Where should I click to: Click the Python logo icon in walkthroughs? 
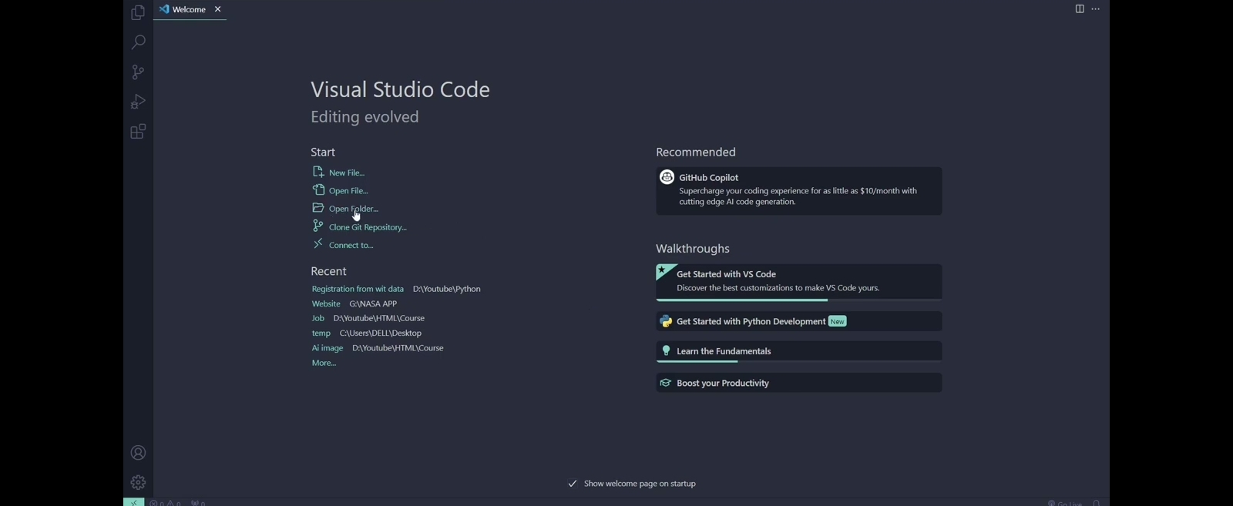666,321
